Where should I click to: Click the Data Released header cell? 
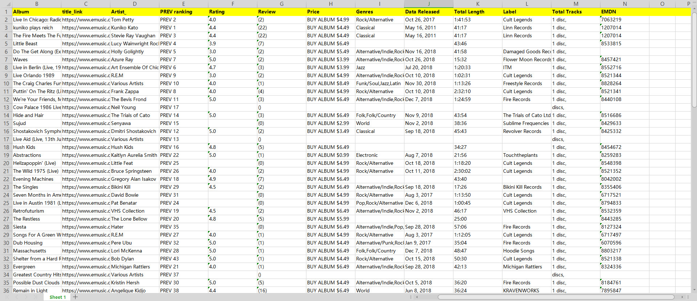[x=429, y=12]
